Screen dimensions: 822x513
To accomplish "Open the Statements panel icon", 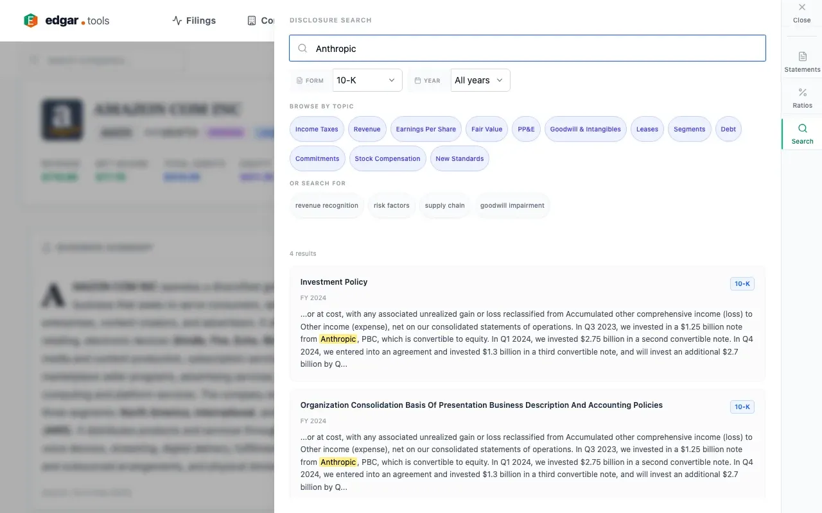I will [x=802, y=57].
